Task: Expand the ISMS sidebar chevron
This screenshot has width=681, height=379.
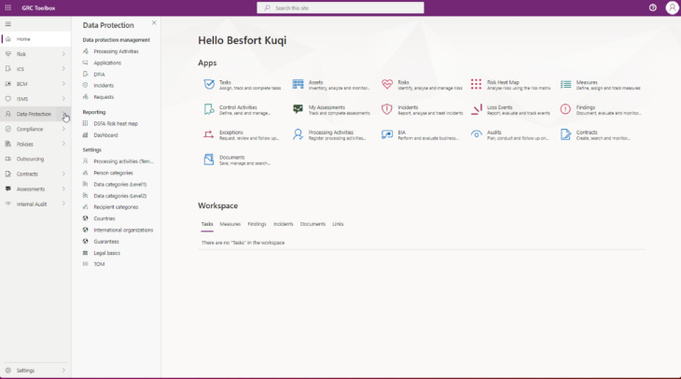Action: click(x=63, y=99)
